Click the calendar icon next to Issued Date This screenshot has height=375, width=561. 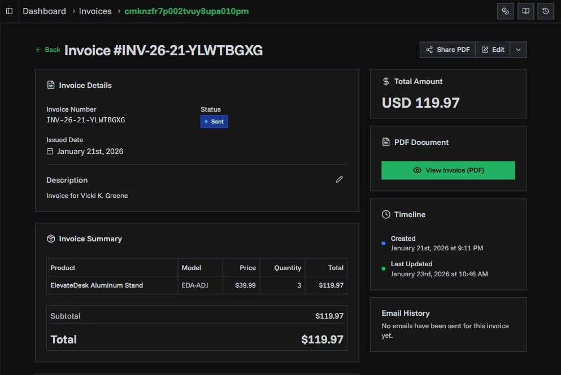(x=50, y=151)
